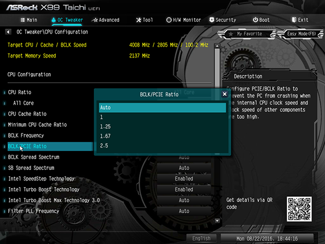Switch to the OC Tweaker tab

[67, 20]
